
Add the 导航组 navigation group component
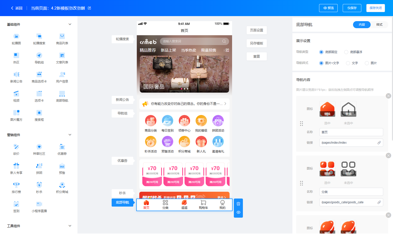click(39, 58)
